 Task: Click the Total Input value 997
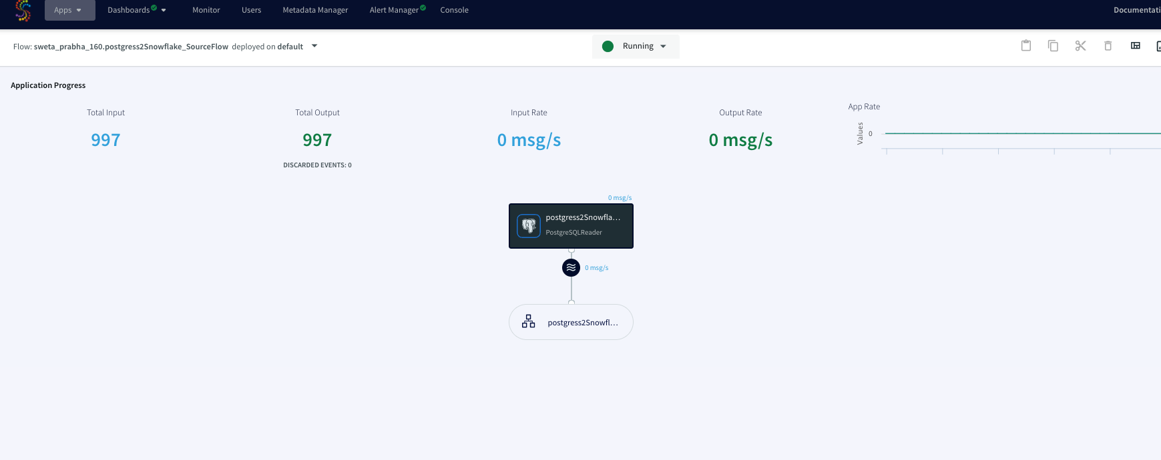pyautogui.click(x=105, y=140)
